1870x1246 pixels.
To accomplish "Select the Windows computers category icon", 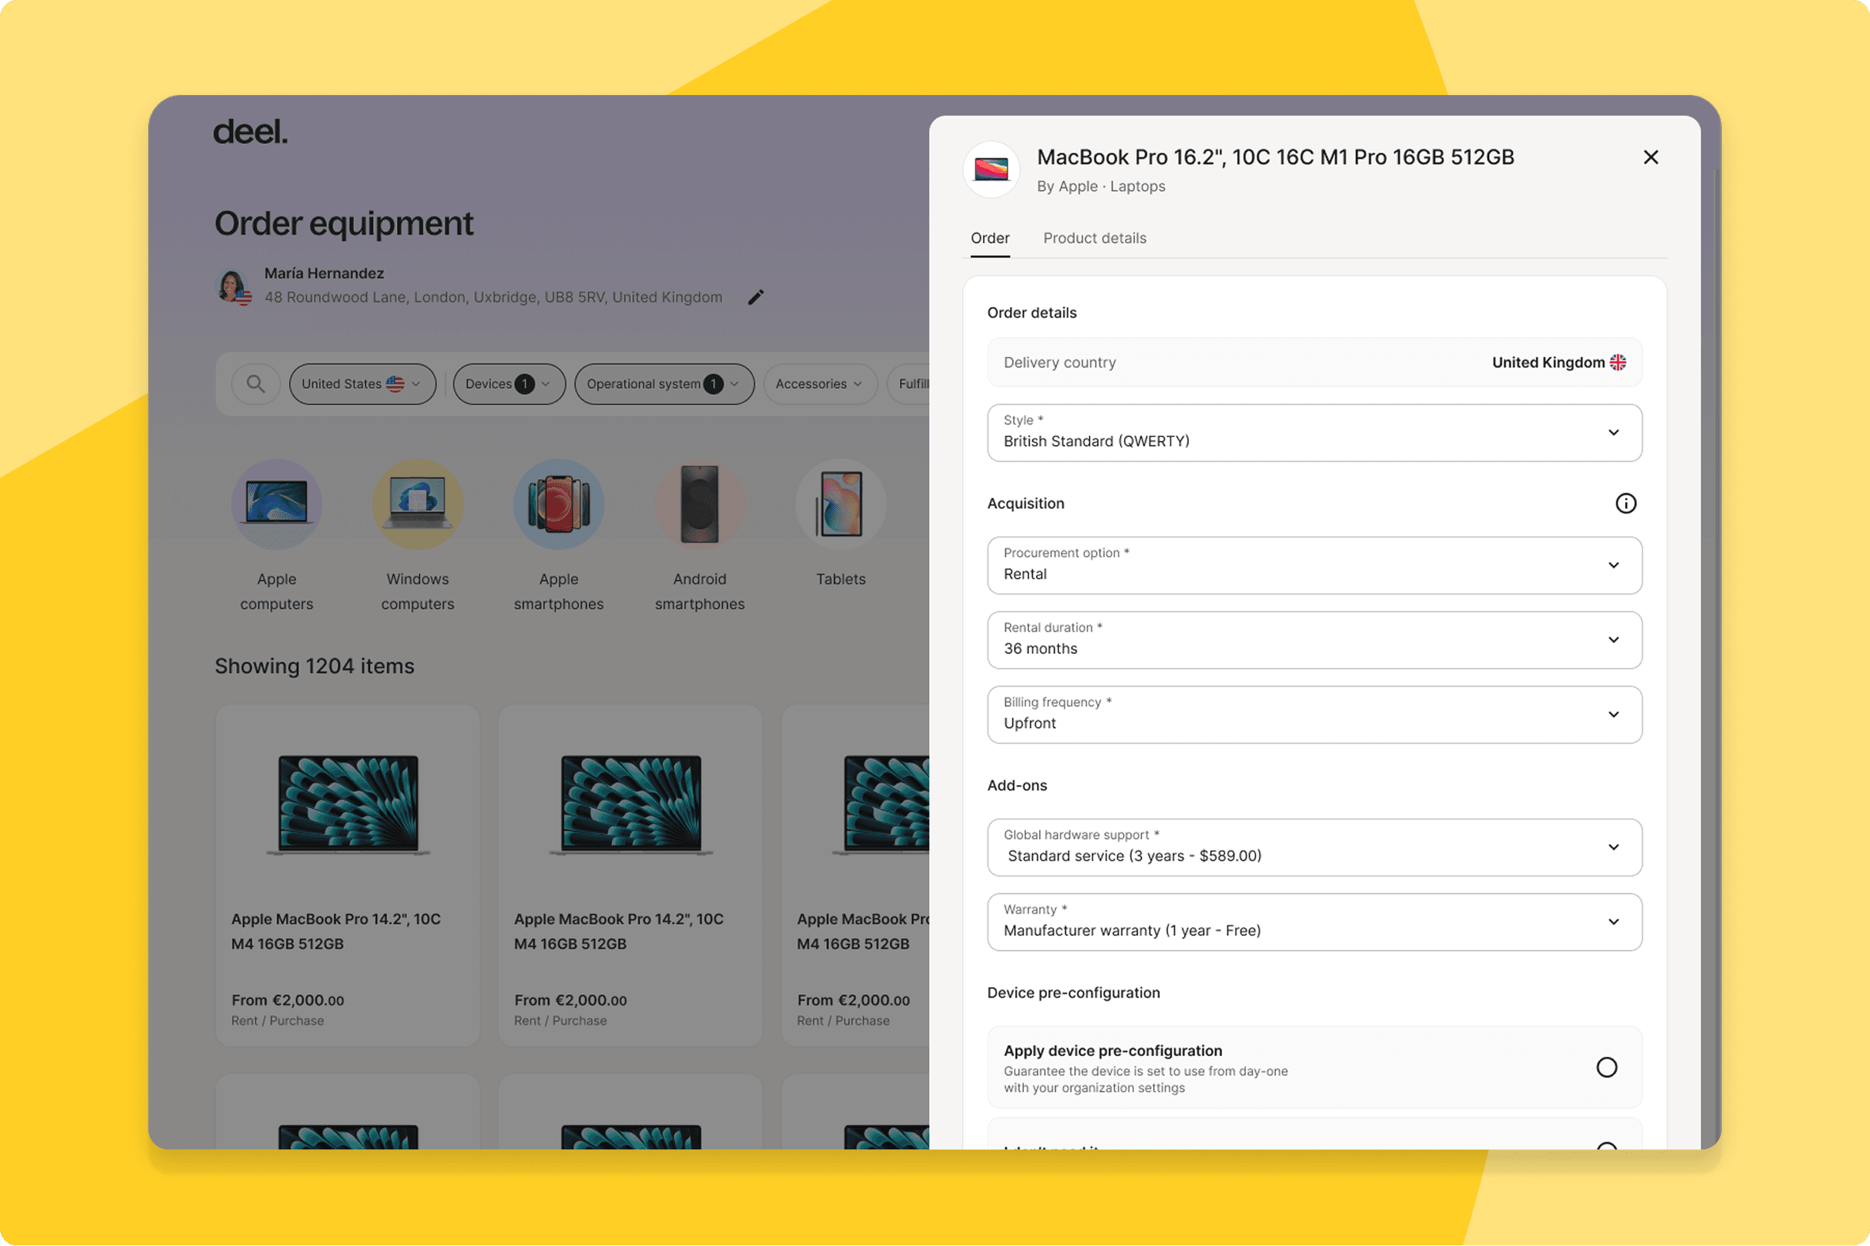I will pyautogui.click(x=417, y=503).
